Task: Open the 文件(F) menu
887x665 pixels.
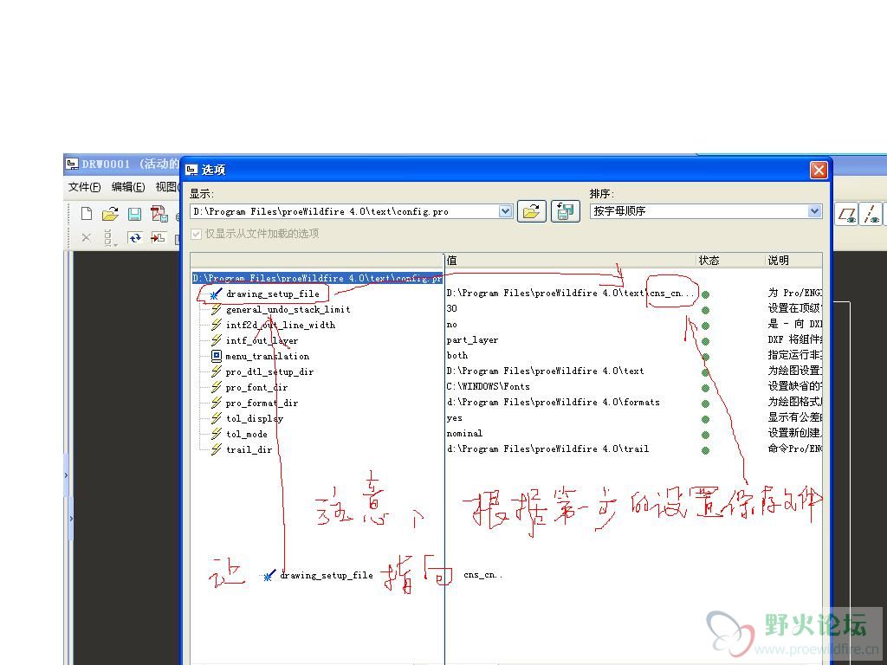Action: pos(84,187)
